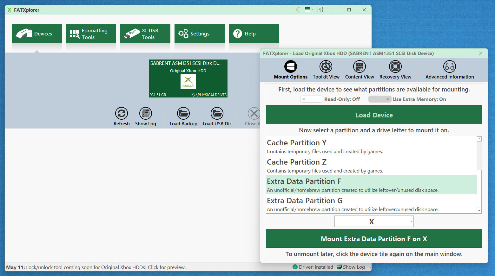Open the XL USB Tools tab

[x=145, y=34]
